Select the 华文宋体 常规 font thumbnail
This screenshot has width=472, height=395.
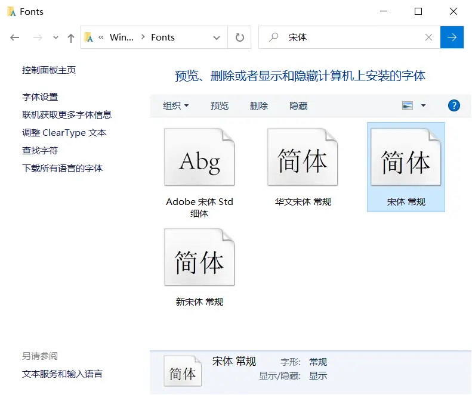pyautogui.click(x=303, y=157)
